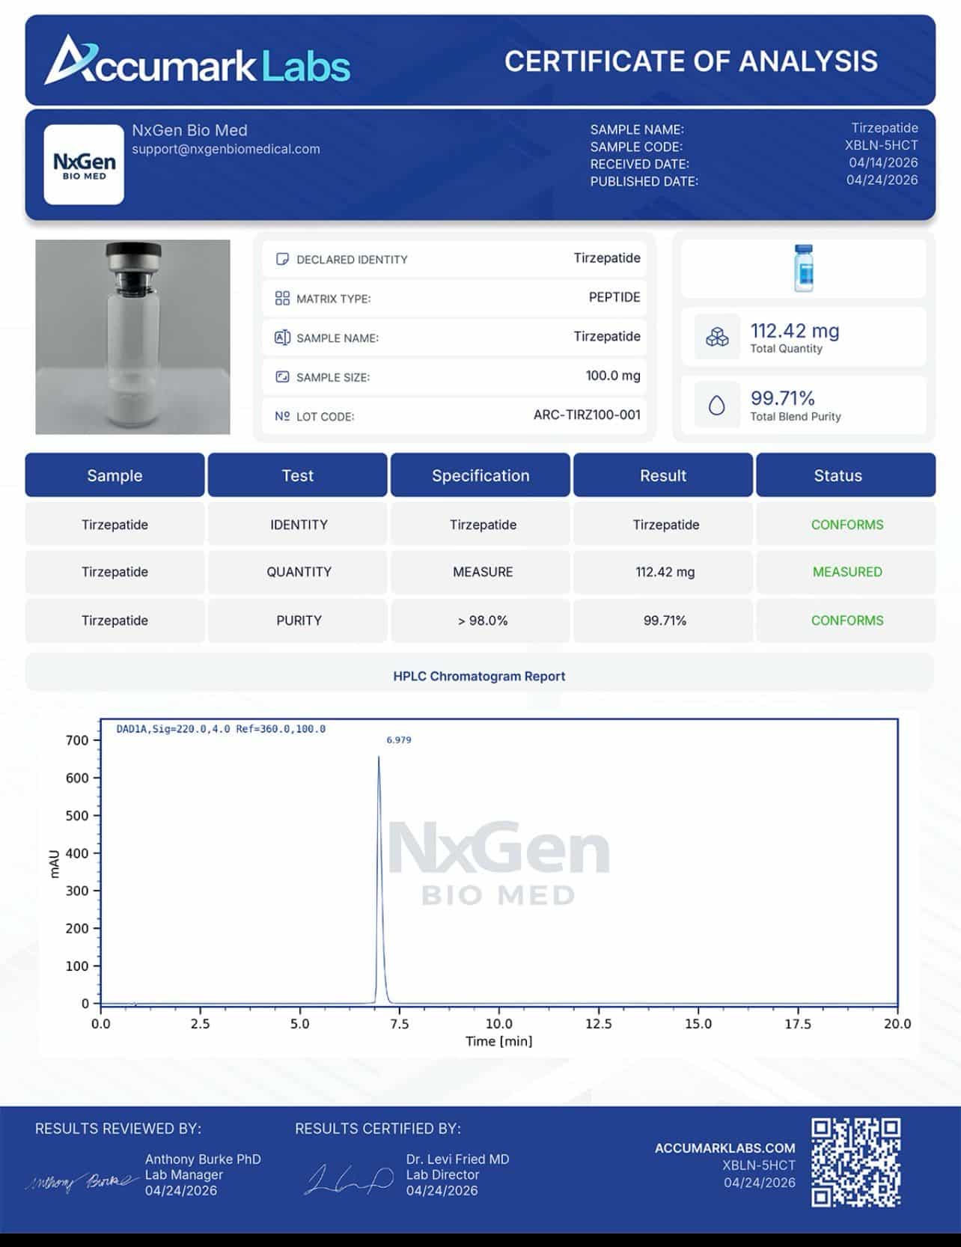Click the Declared Identity icon

coord(282,259)
